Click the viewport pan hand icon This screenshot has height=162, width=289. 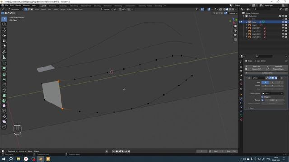[235, 31]
